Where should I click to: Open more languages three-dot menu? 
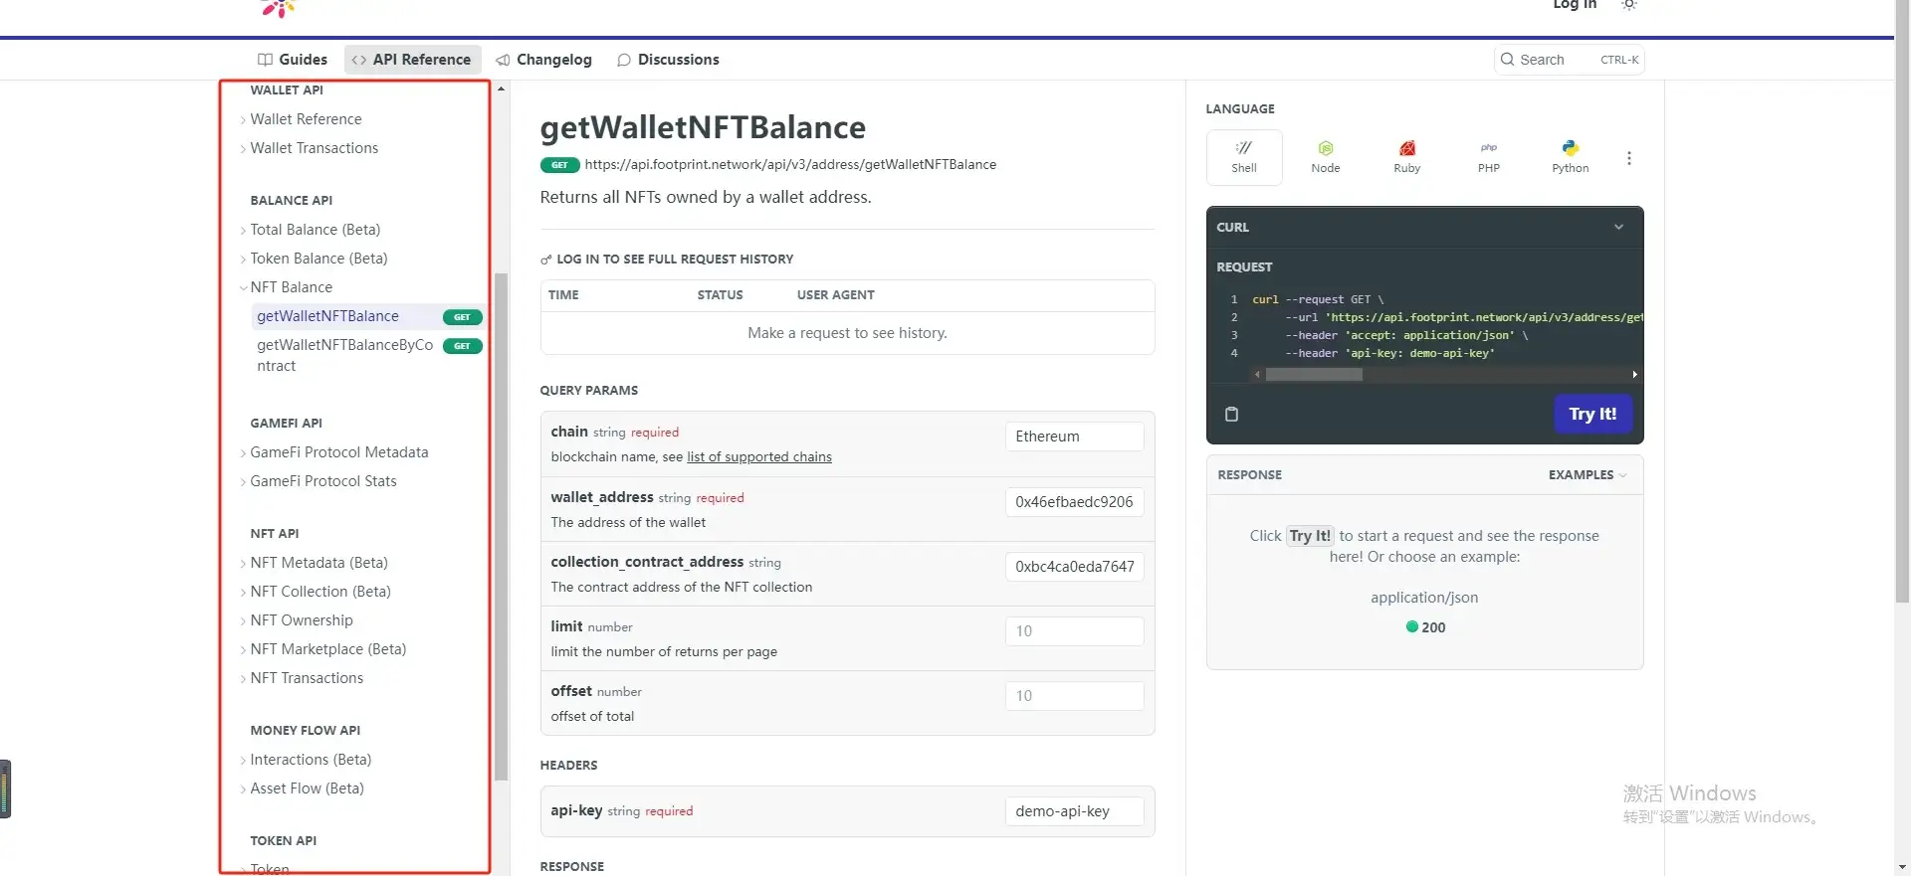(x=1628, y=158)
